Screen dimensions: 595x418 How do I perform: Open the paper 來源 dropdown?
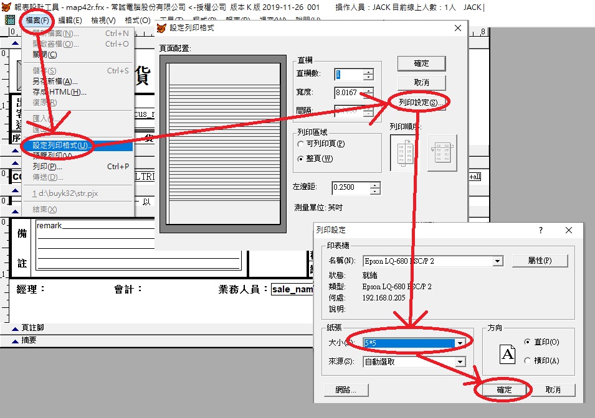coord(460,361)
